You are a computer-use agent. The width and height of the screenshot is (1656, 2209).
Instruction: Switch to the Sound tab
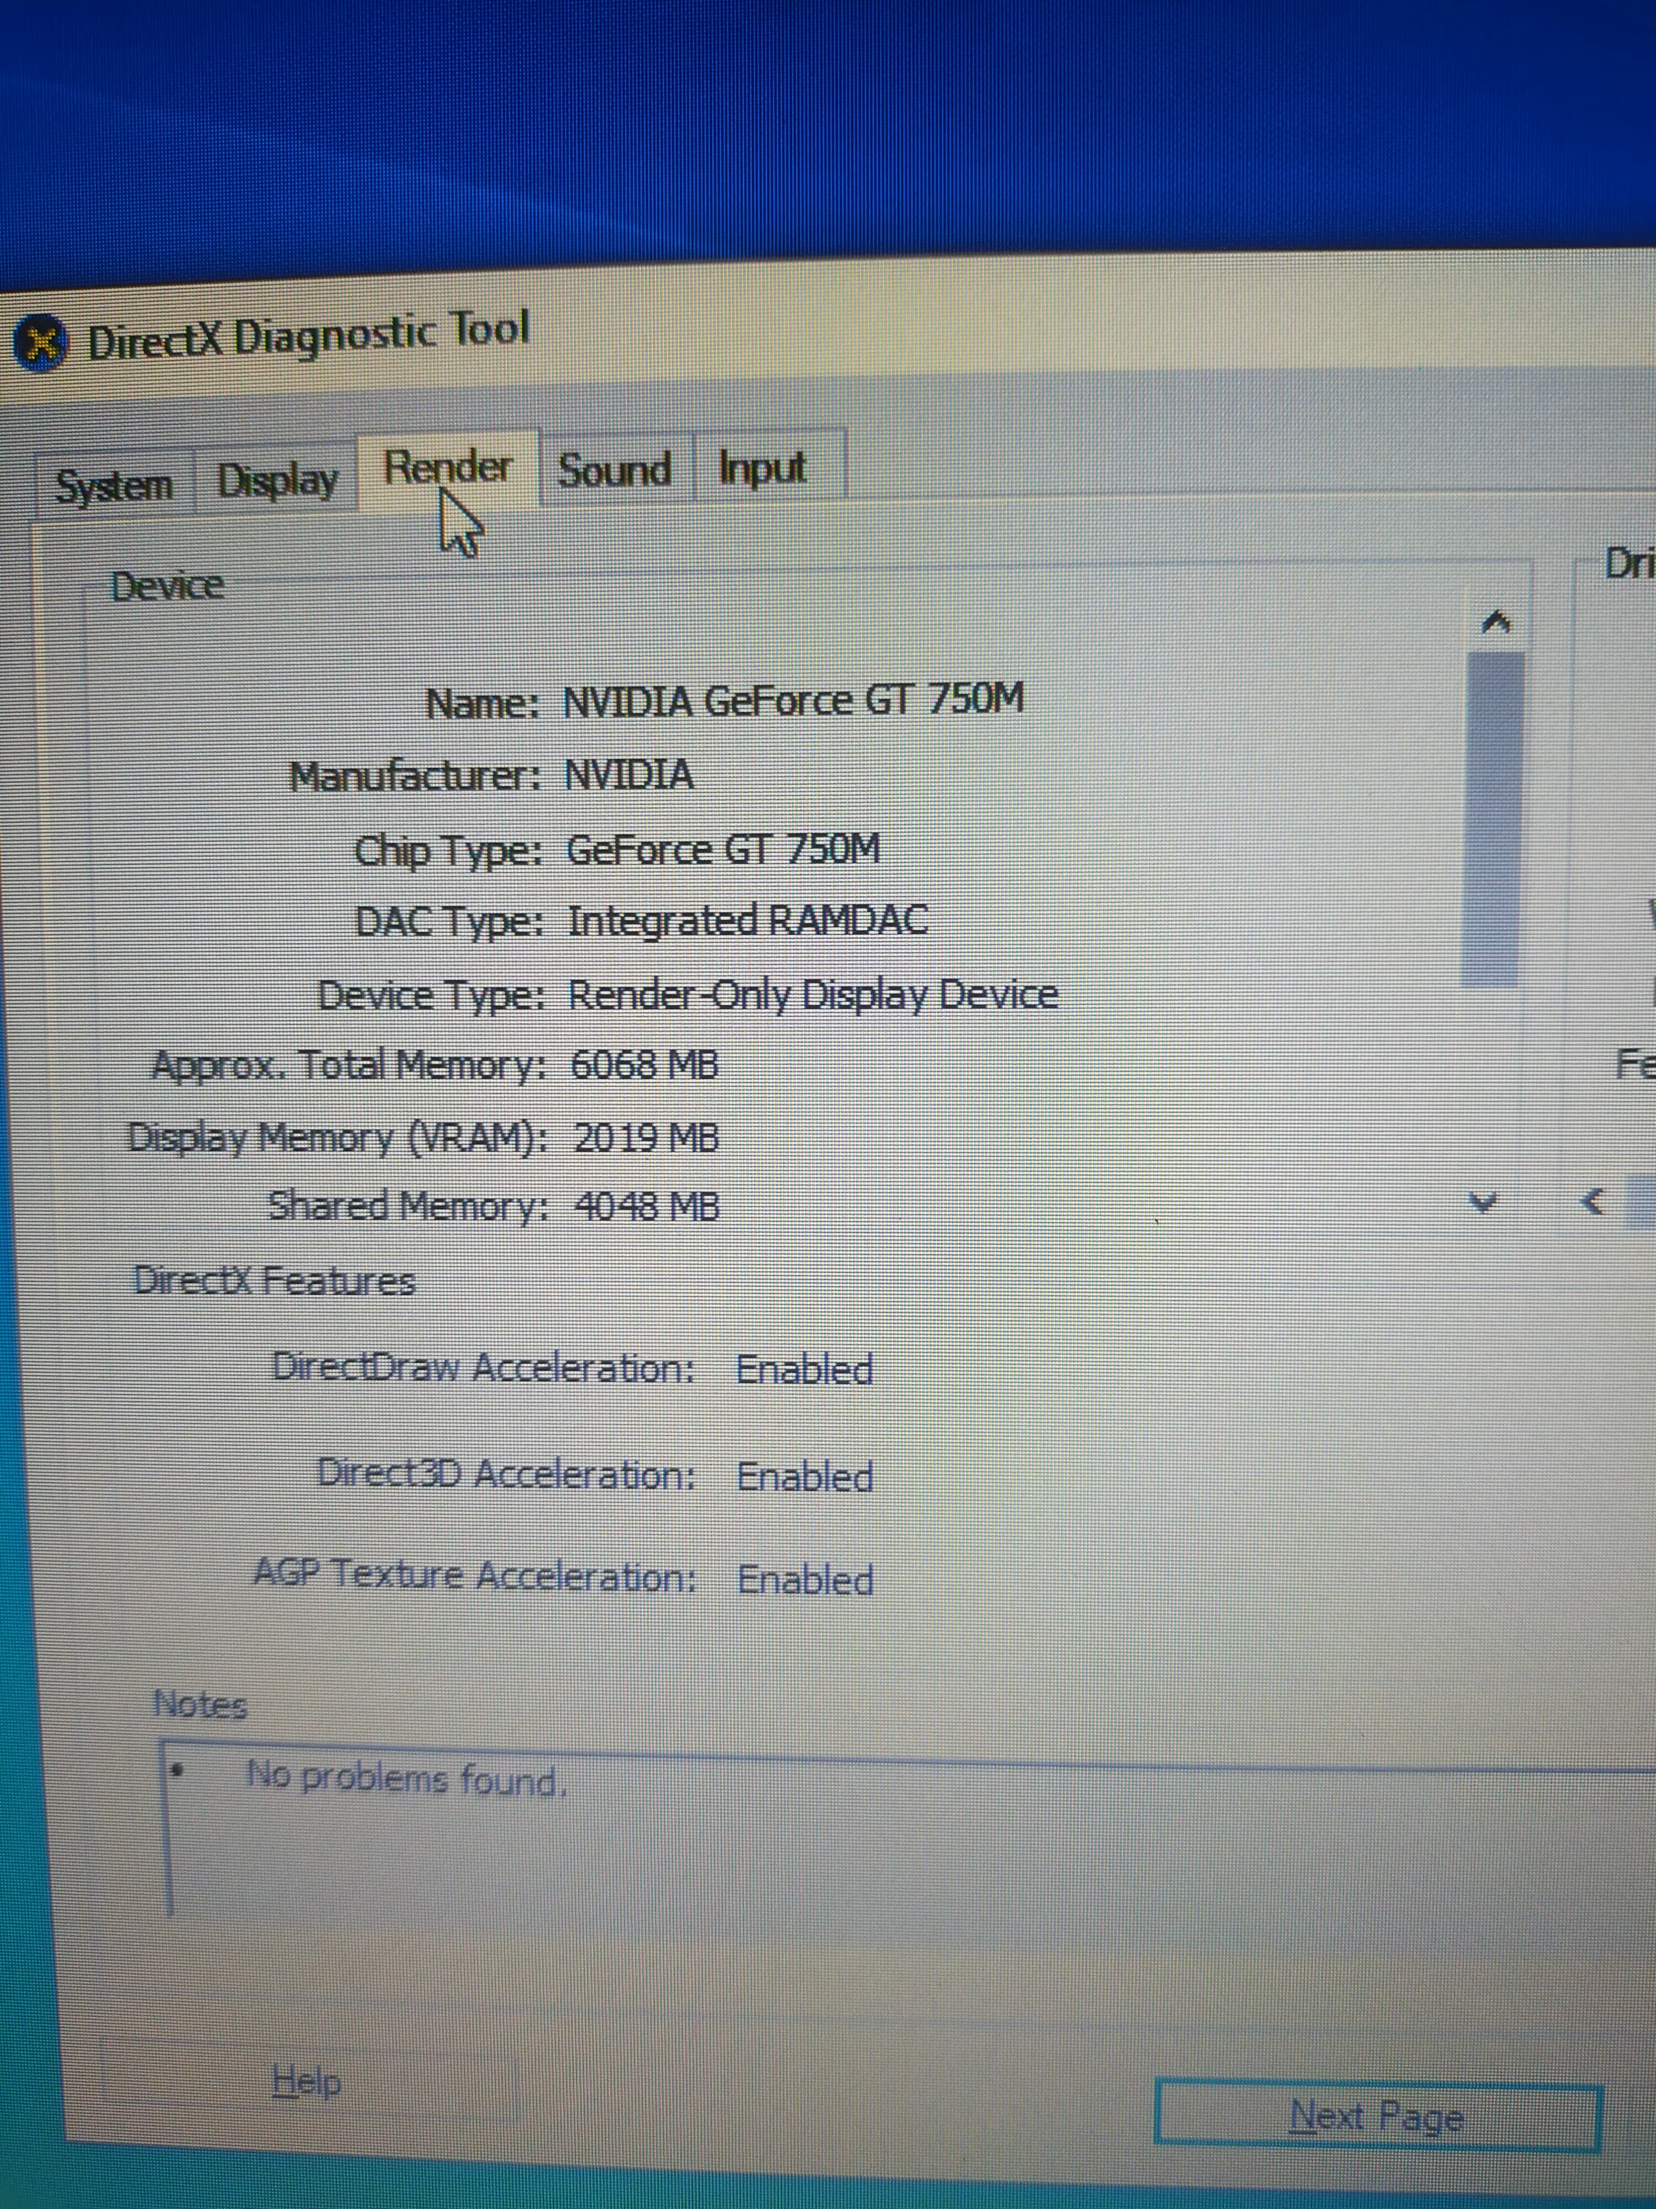[615, 471]
